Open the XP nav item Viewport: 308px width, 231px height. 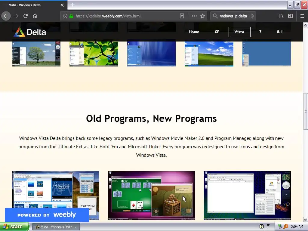(x=217, y=32)
